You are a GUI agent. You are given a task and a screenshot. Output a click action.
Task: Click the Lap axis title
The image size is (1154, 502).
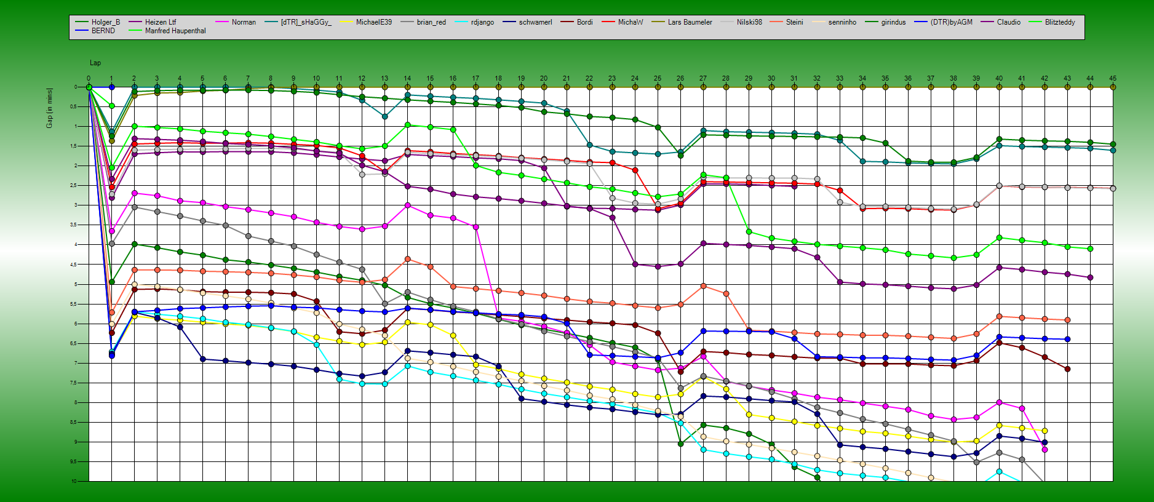tap(95, 63)
